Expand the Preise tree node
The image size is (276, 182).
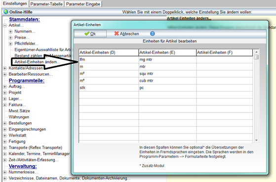10,38
